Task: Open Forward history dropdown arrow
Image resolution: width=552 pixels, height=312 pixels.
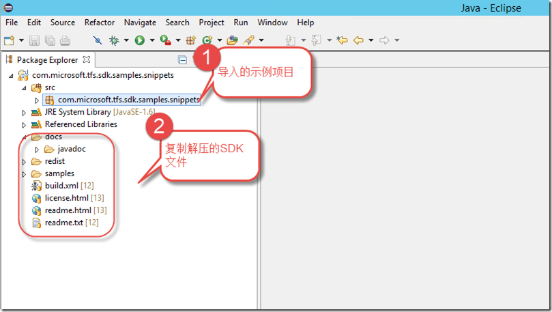Action: (396, 40)
